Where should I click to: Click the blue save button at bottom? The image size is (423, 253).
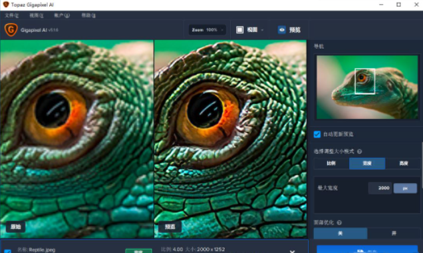pyautogui.click(x=367, y=249)
